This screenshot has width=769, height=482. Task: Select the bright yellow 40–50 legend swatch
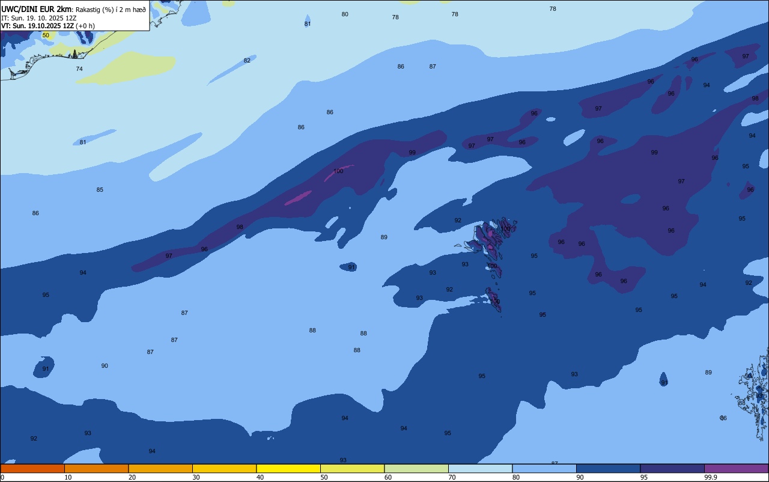point(288,468)
